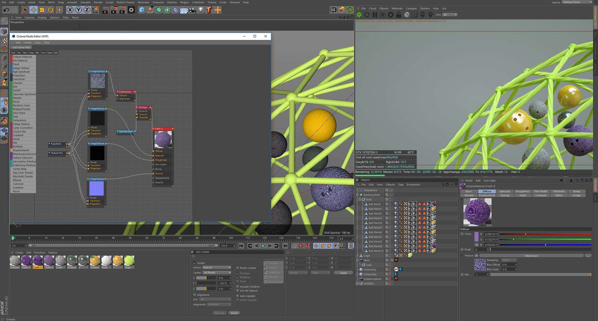Switch coordinate system icon
This screenshot has width=598, height=321.
pyautogui.click(x=96, y=10)
